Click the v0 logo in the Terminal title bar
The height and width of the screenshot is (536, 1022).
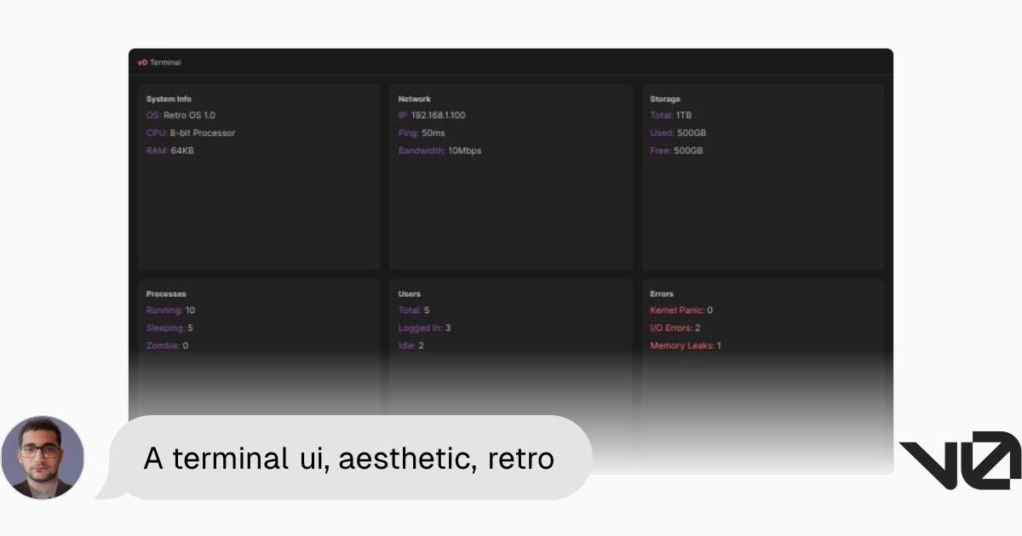142,62
